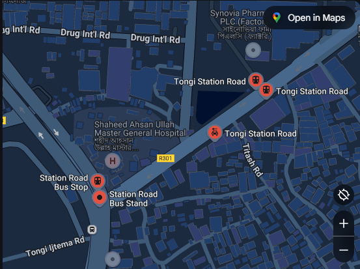Click the Titash Rd street label
360x269 pixels.
(253, 160)
